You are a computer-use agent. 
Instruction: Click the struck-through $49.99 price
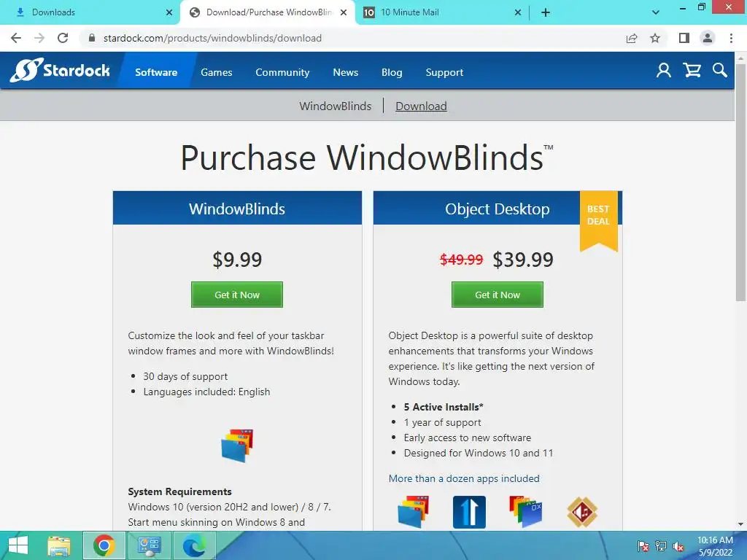point(461,260)
